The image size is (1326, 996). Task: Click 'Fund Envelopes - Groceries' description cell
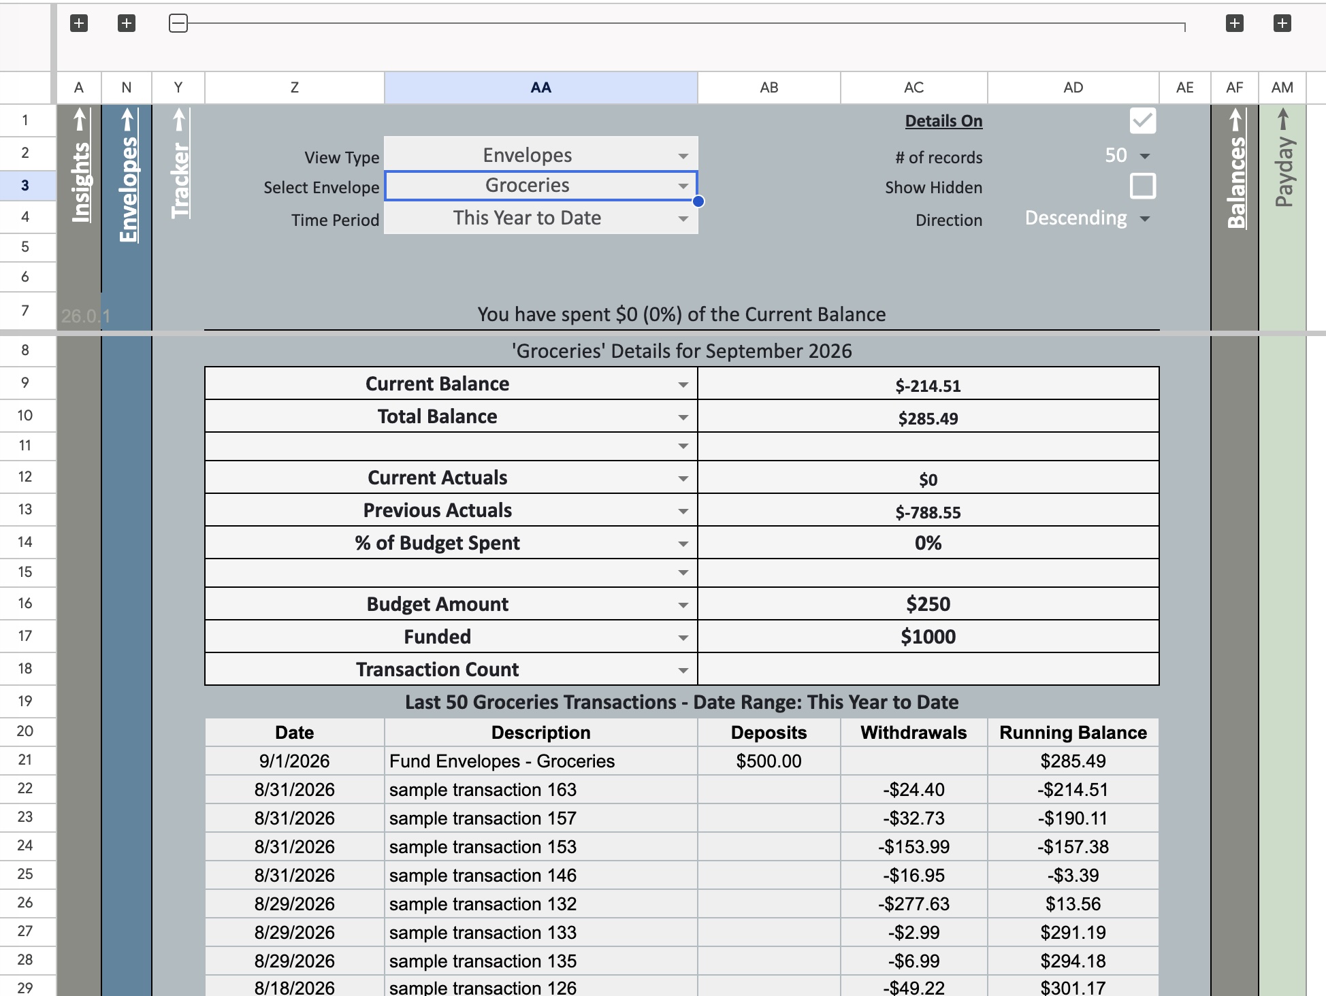(541, 761)
